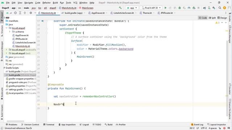Switch editor to Design view mode

pyautogui.click(x=222, y=18)
